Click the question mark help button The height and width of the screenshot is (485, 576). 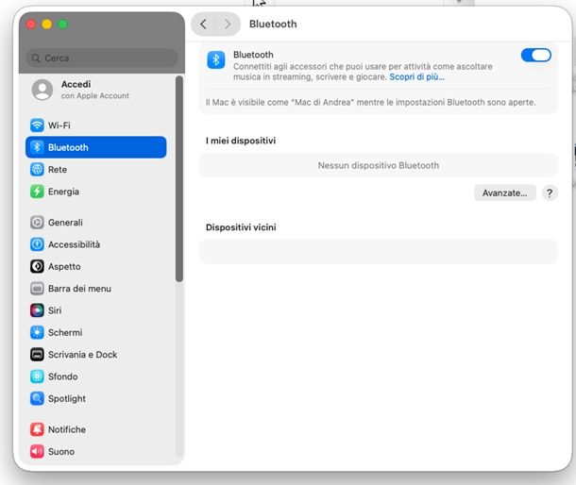(x=550, y=192)
